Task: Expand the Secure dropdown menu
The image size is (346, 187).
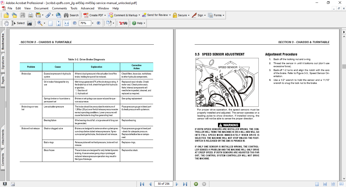Action: [189, 15]
